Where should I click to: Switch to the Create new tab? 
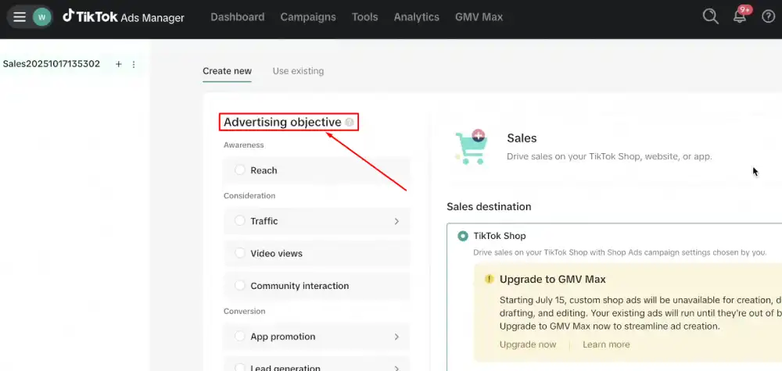click(227, 71)
